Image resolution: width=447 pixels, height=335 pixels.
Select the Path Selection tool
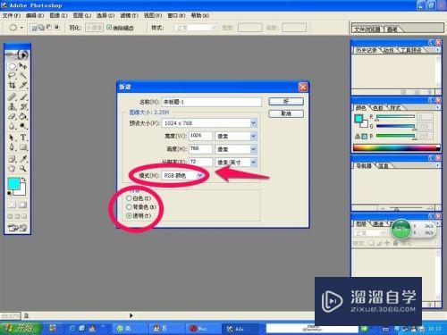pos(12,138)
